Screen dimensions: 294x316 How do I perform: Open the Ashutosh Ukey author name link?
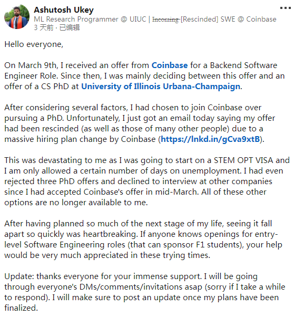pyautogui.click(x=64, y=10)
